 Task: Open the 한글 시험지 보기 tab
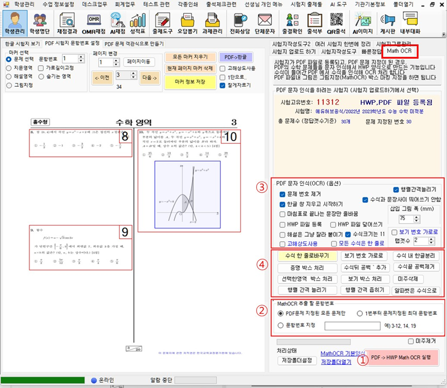point(21,43)
